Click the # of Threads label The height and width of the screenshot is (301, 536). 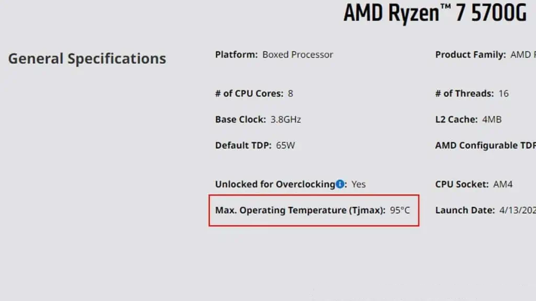(x=465, y=94)
